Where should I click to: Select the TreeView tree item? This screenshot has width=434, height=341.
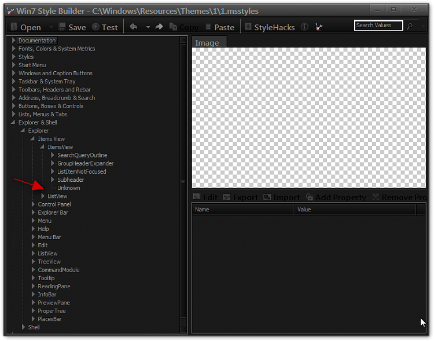[x=49, y=262]
